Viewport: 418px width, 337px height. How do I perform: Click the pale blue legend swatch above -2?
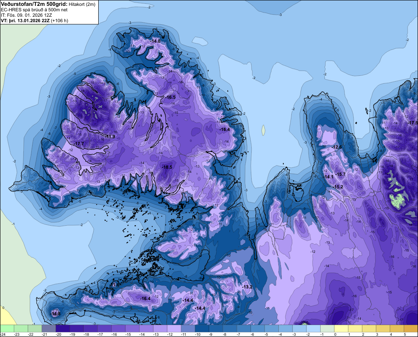click(313, 328)
